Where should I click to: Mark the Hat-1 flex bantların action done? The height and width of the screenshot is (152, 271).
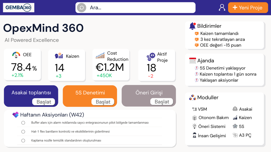click(23, 132)
